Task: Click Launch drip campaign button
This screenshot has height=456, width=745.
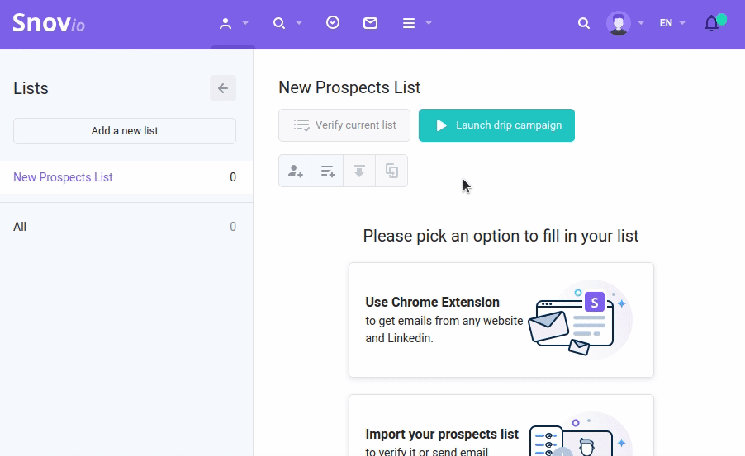Action: point(496,125)
